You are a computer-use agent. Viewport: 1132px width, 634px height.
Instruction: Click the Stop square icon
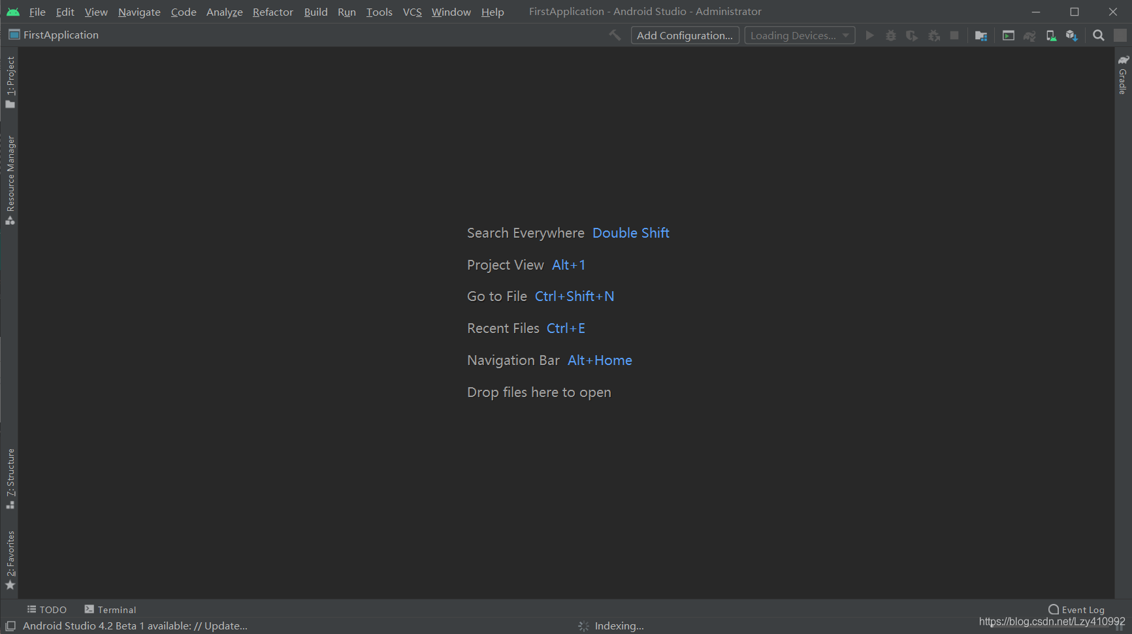954,35
